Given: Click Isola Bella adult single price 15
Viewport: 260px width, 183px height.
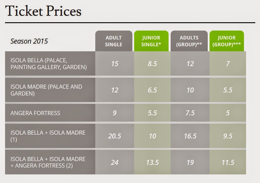Looking at the screenshot, I should point(115,64).
